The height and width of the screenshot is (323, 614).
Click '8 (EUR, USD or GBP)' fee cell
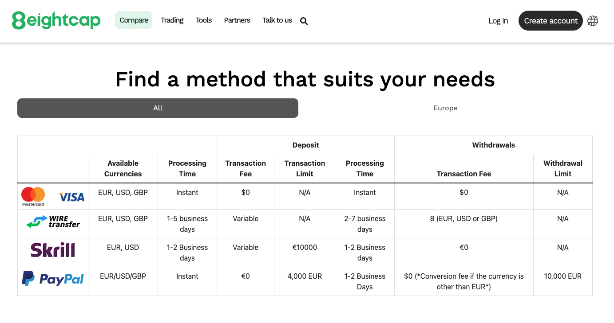(x=464, y=218)
